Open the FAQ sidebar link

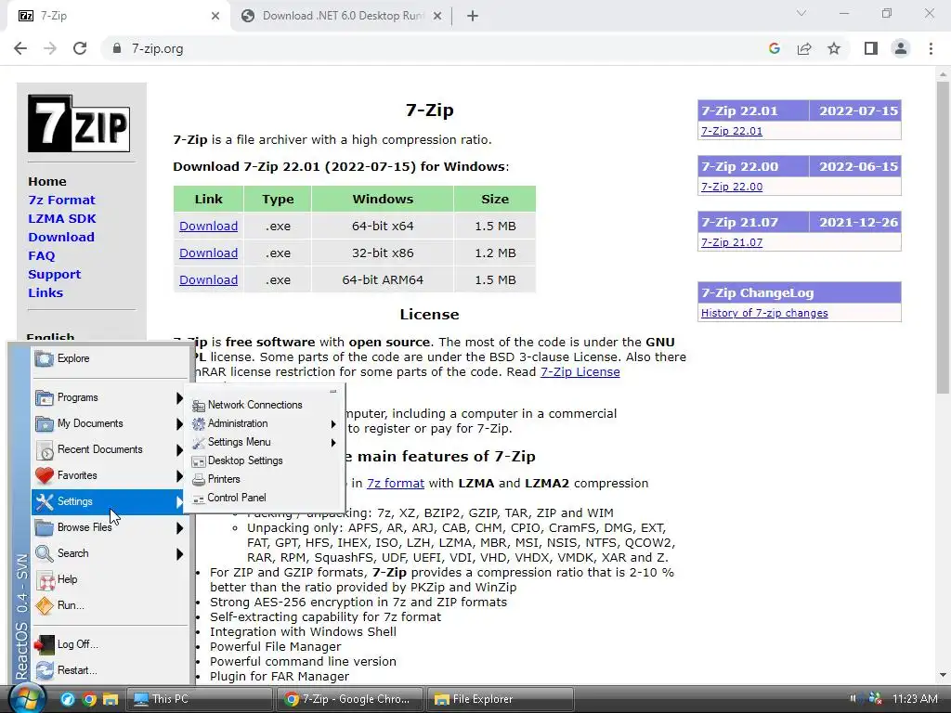coord(41,256)
